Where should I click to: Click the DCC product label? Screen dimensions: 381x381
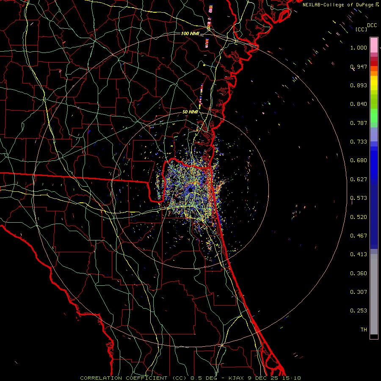point(372,25)
